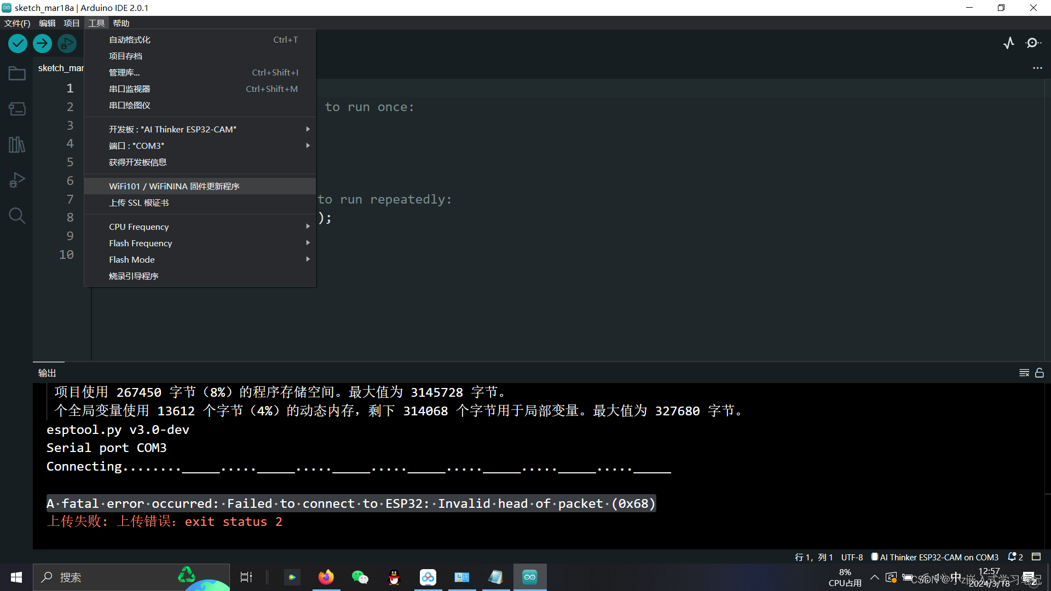1051x591 pixels.
Task: Open the Sketchbook folder in sidebar
Action: pos(17,73)
